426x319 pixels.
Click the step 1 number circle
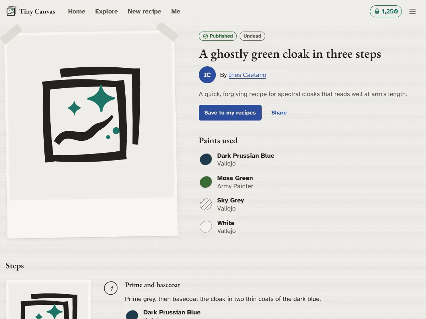111,288
